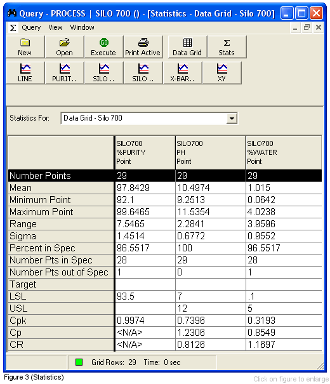The width and height of the screenshot is (330, 384).
Task: Click the sigma icon in the menu bar
Action: [13, 28]
